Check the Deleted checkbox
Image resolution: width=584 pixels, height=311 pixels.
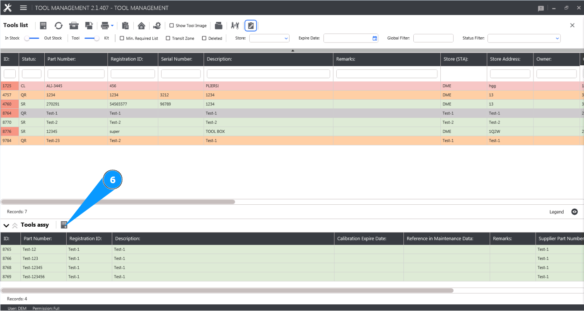click(x=204, y=38)
